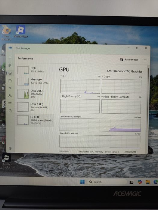Click the 'Performance' page heading
The width and height of the screenshot is (158, 210).
pos(25,58)
